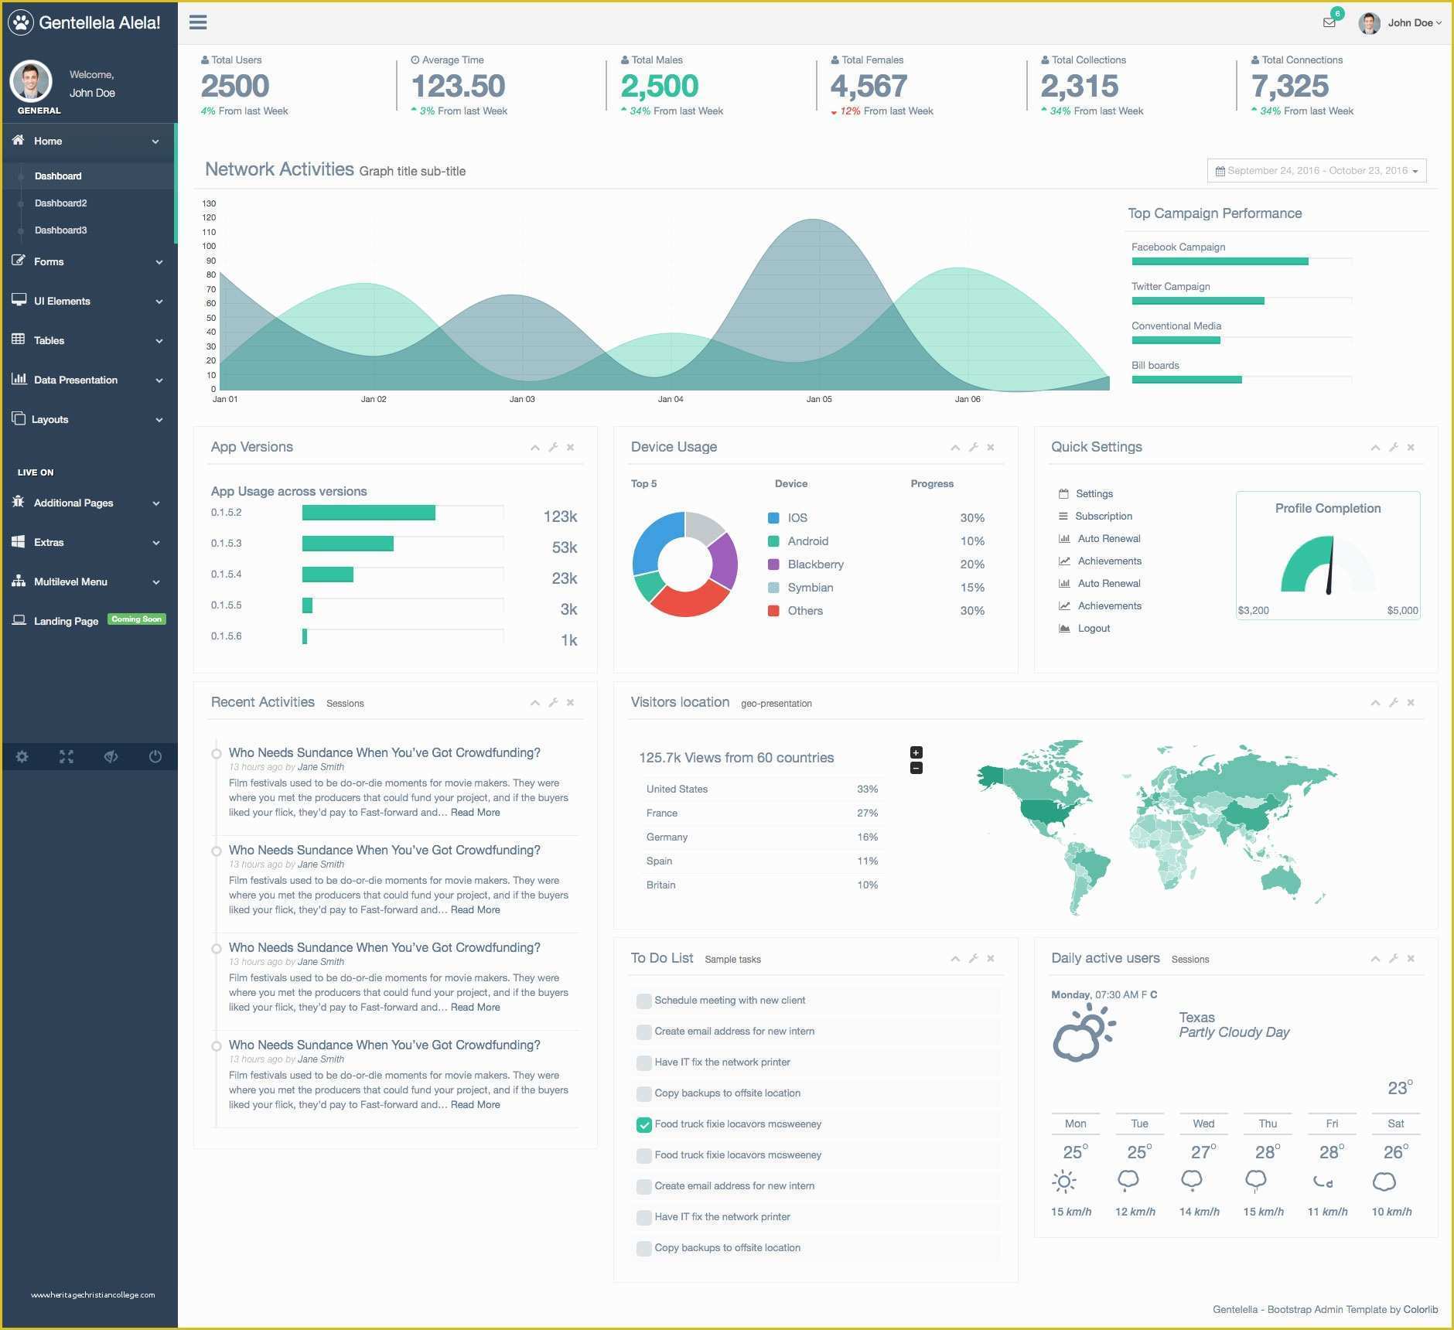
Task: Check first 'Have IT fix the network printer'
Action: click(x=643, y=1062)
